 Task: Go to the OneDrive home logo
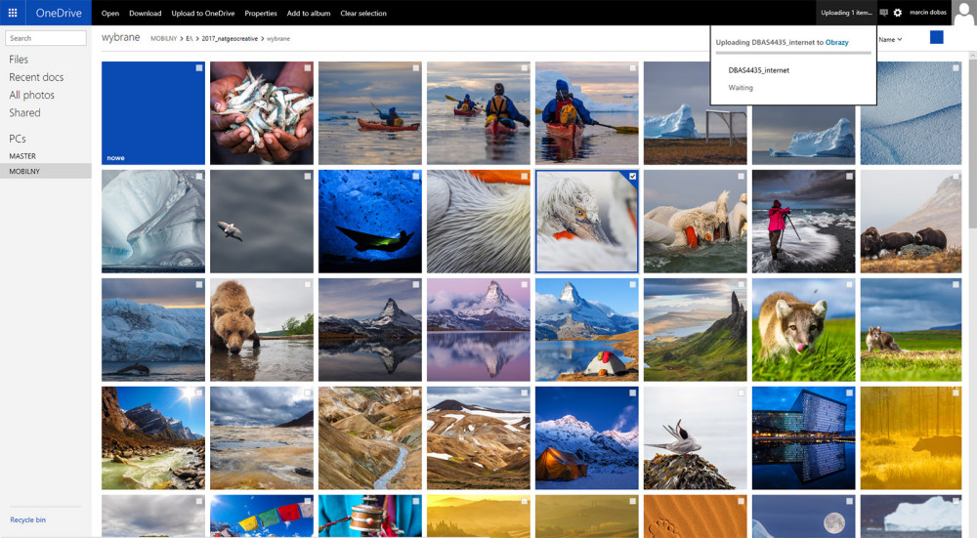point(59,13)
